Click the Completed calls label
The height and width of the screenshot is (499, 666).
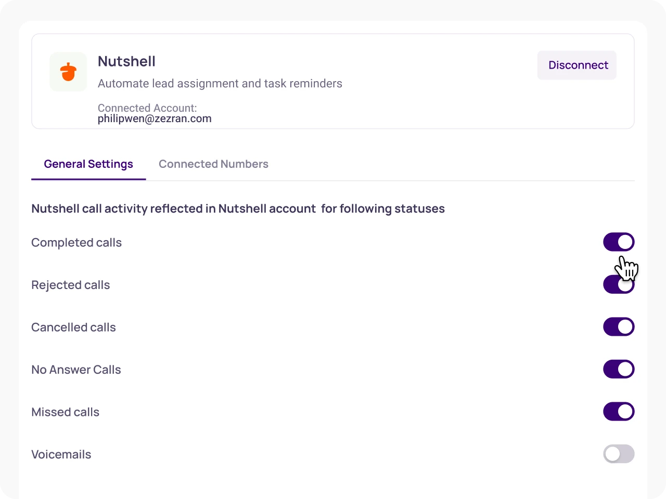(x=76, y=243)
